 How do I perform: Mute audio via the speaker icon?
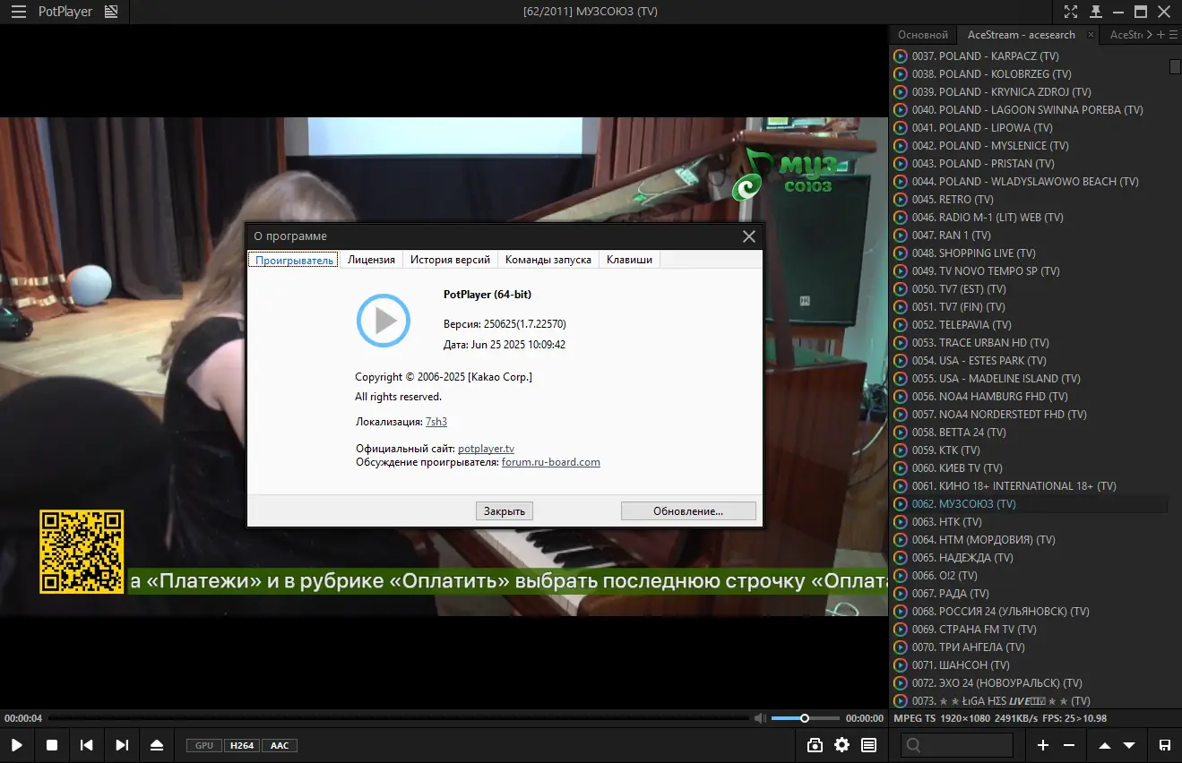[760, 718]
